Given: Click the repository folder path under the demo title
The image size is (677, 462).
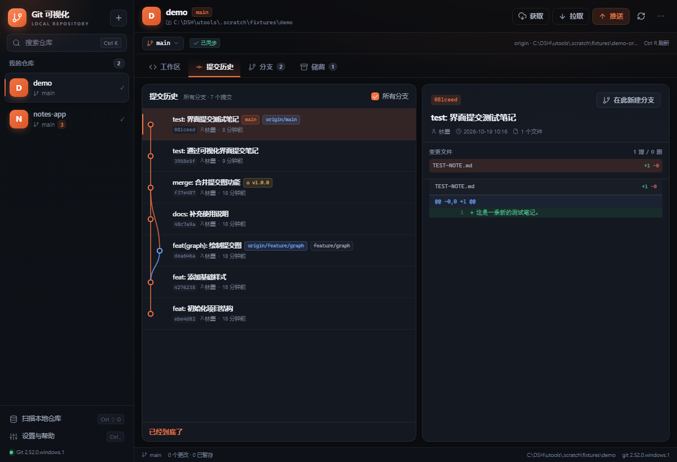Looking at the screenshot, I should 229,23.
